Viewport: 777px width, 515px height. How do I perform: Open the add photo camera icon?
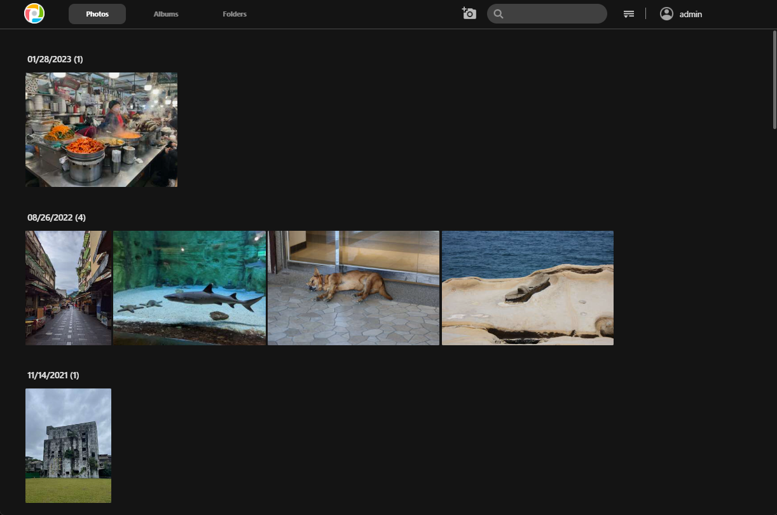pos(469,13)
